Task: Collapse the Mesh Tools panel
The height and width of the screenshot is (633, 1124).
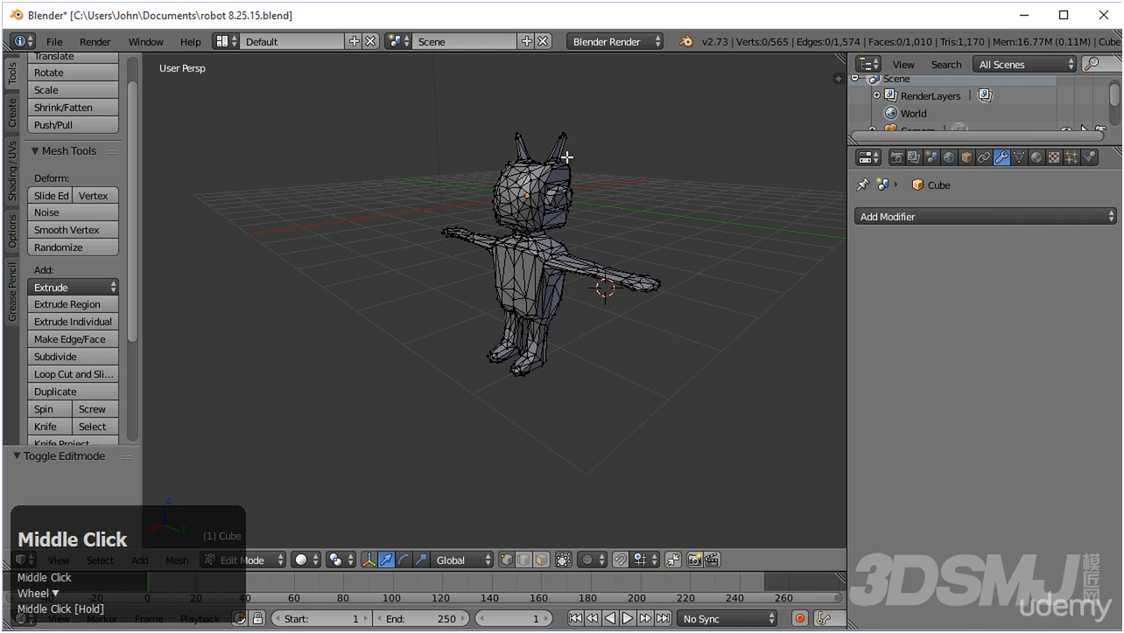Action: pyautogui.click(x=35, y=150)
